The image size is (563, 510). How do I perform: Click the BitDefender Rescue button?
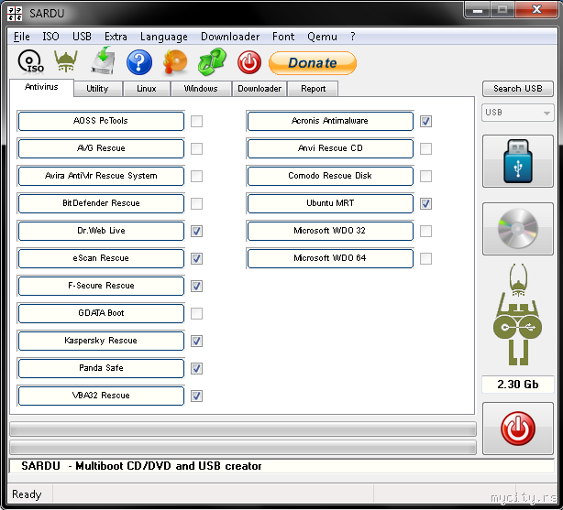click(x=101, y=203)
